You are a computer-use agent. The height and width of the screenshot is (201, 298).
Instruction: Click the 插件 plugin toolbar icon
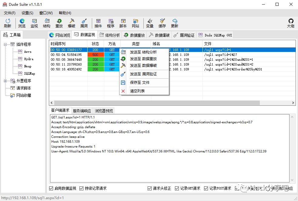[98, 23]
